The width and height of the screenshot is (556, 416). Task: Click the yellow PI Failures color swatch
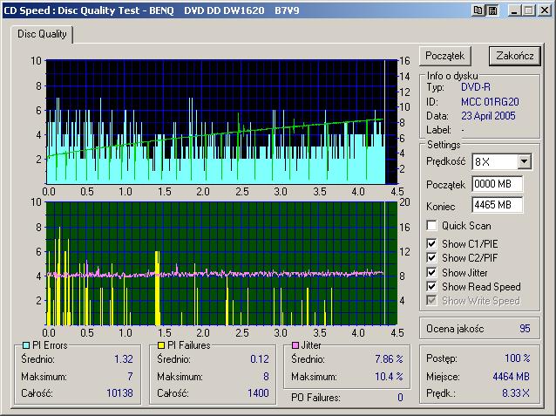coord(161,345)
